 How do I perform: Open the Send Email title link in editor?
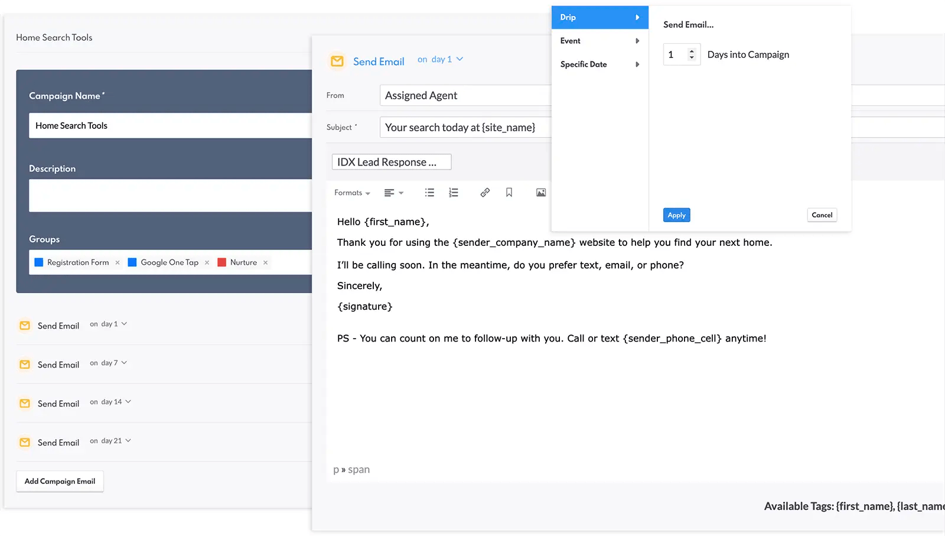pos(379,61)
